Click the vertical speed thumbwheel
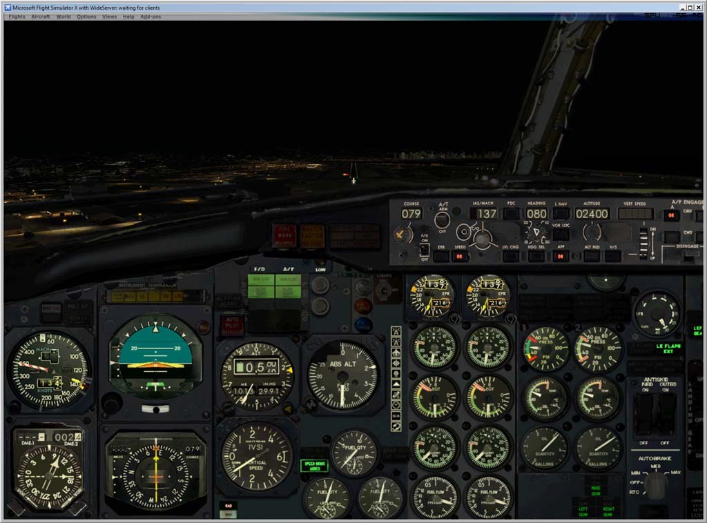 644,244
